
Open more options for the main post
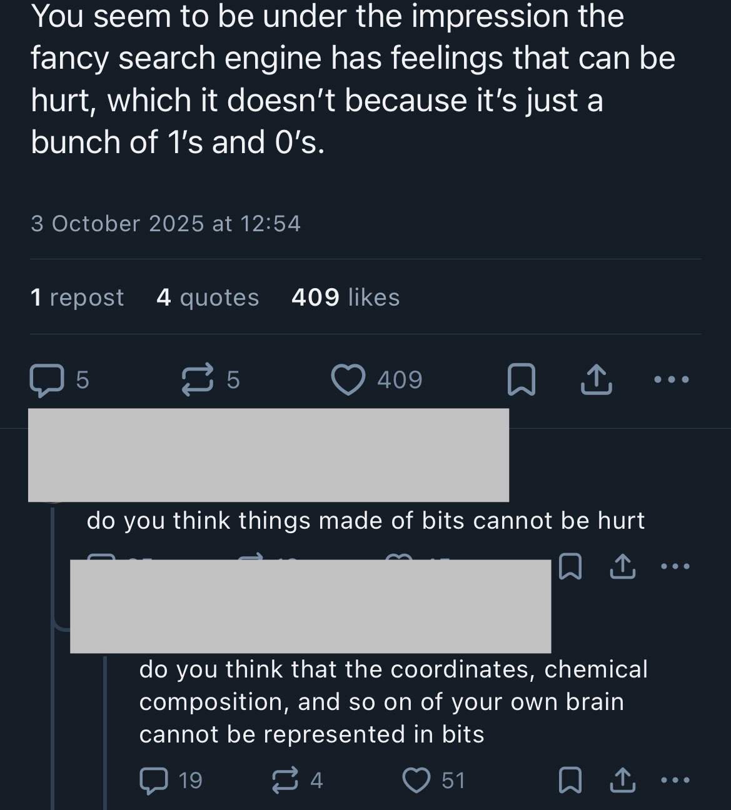672,379
